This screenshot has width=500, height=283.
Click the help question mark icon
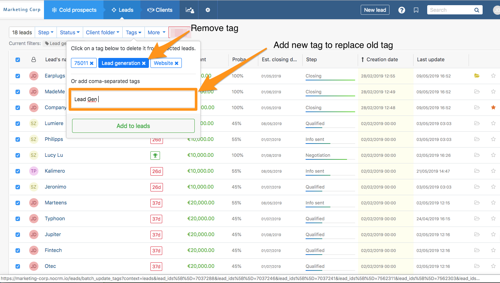(x=402, y=10)
